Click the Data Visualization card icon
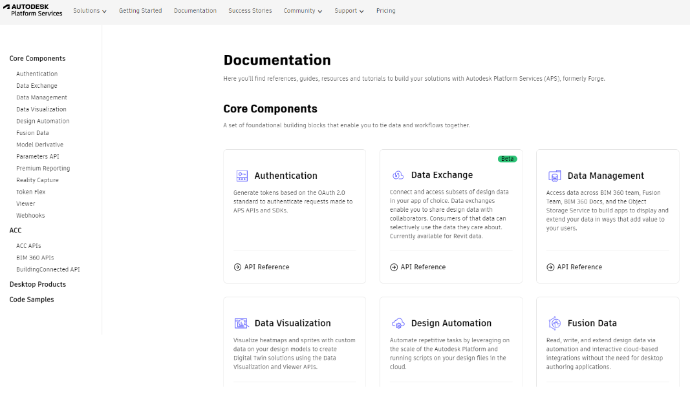Viewport: 690px width, 401px height. point(242,324)
